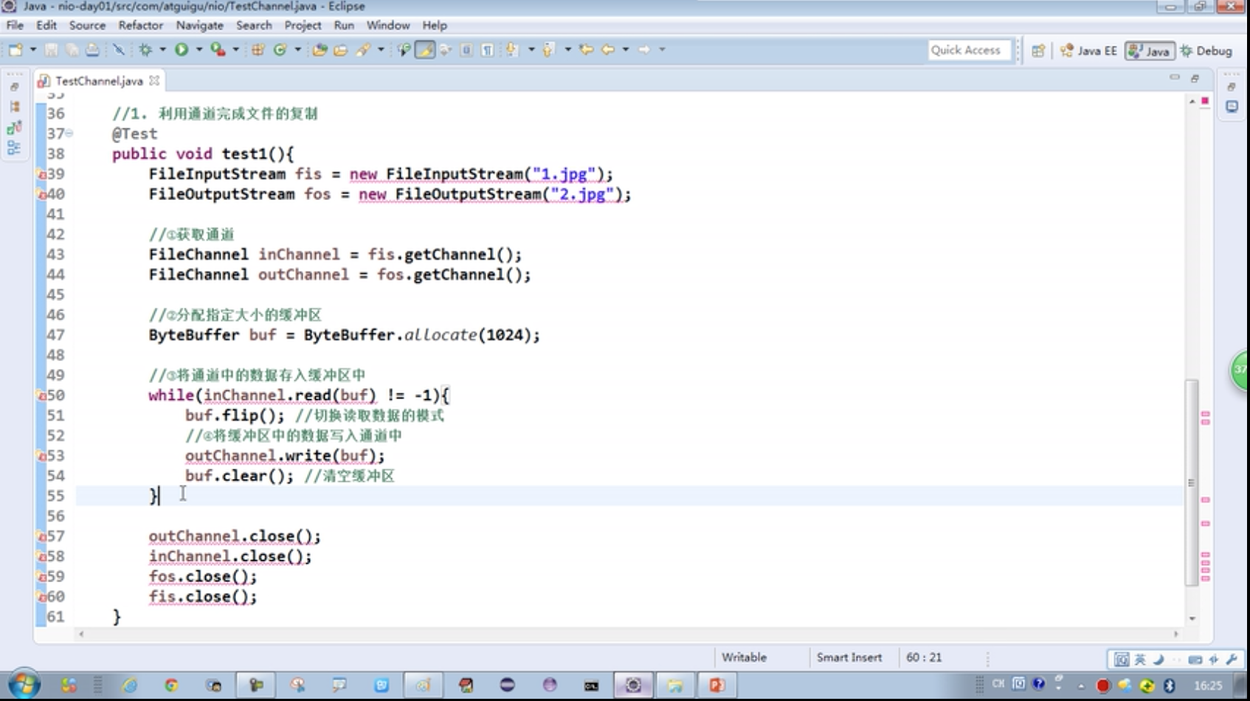Click the editor scroll-down arrow
Image resolution: width=1250 pixels, height=701 pixels.
[1192, 618]
